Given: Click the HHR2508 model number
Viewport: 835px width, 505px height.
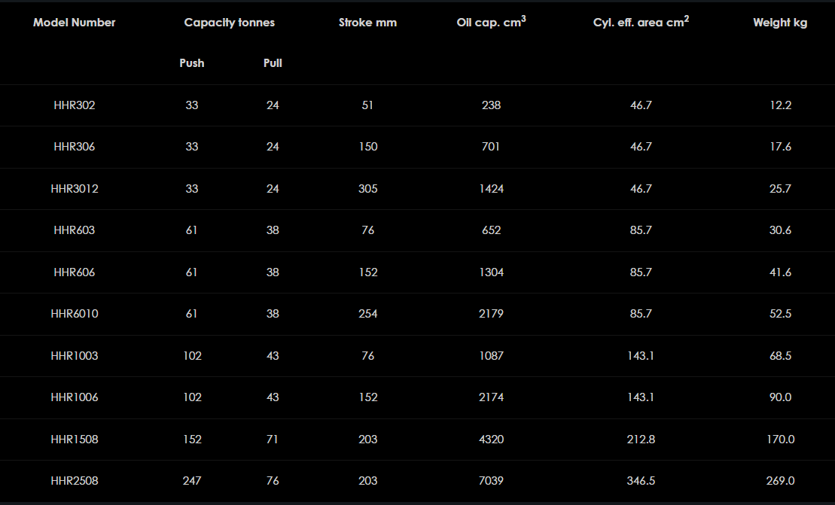Looking at the screenshot, I should (x=75, y=481).
